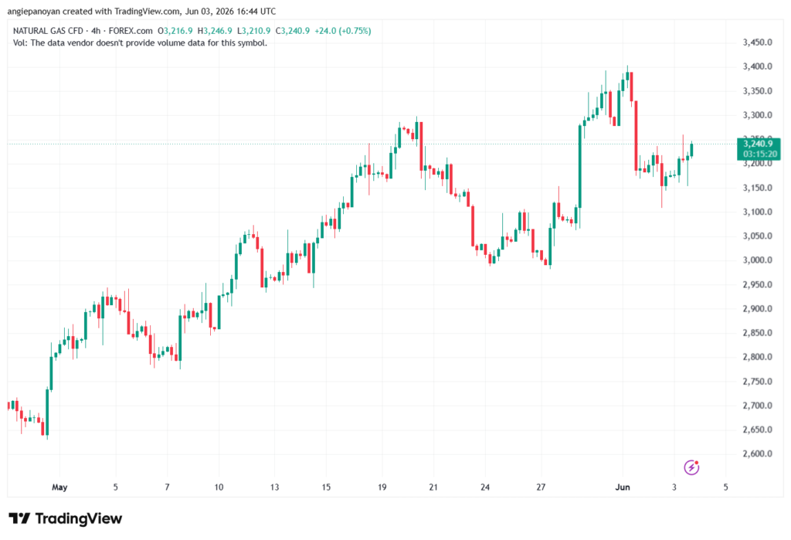This screenshot has width=791, height=540.
Task: Click the 7 date label on time axis
Action: tap(167, 487)
